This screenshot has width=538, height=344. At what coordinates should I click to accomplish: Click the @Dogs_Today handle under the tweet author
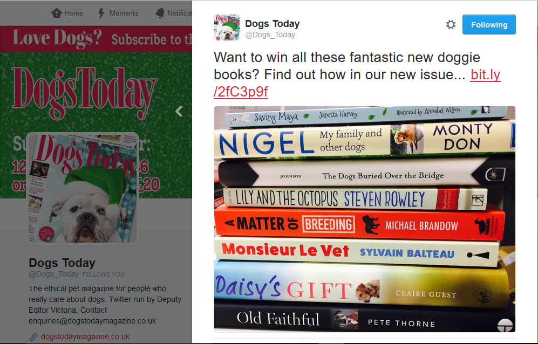270,35
